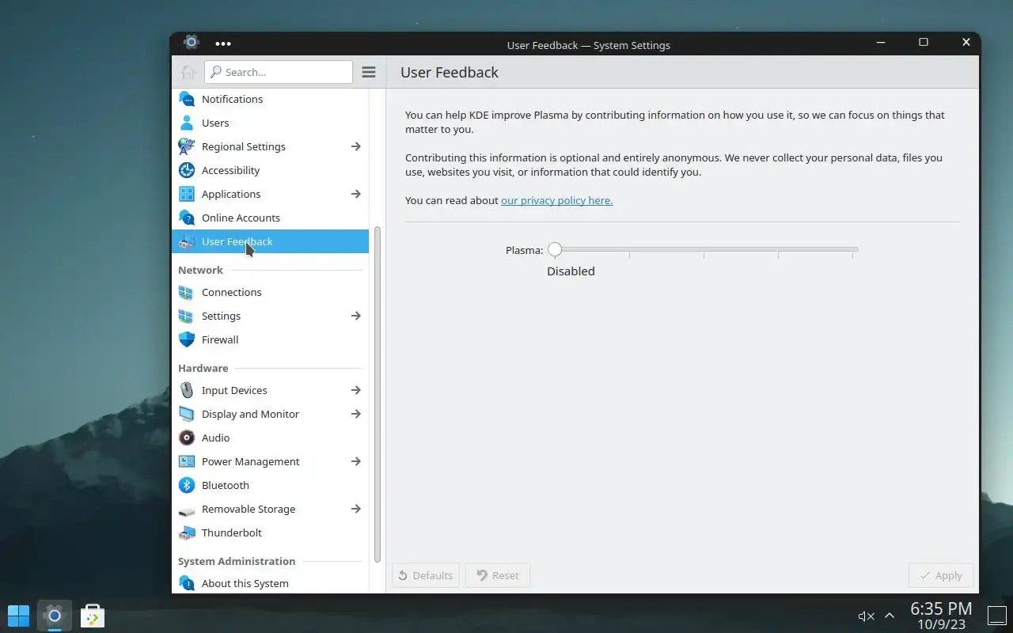Viewport: 1013px width, 633px height.
Task: Click the Thunderbolt settings label
Action: [232, 533]
